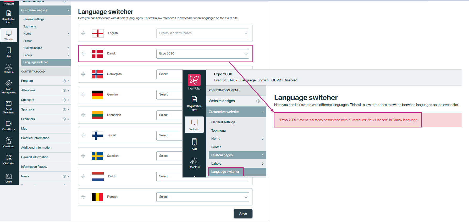This screenshot has height=223, width=469.
Task: Click the reorder handle on Norwegian row
Action: 83,74
